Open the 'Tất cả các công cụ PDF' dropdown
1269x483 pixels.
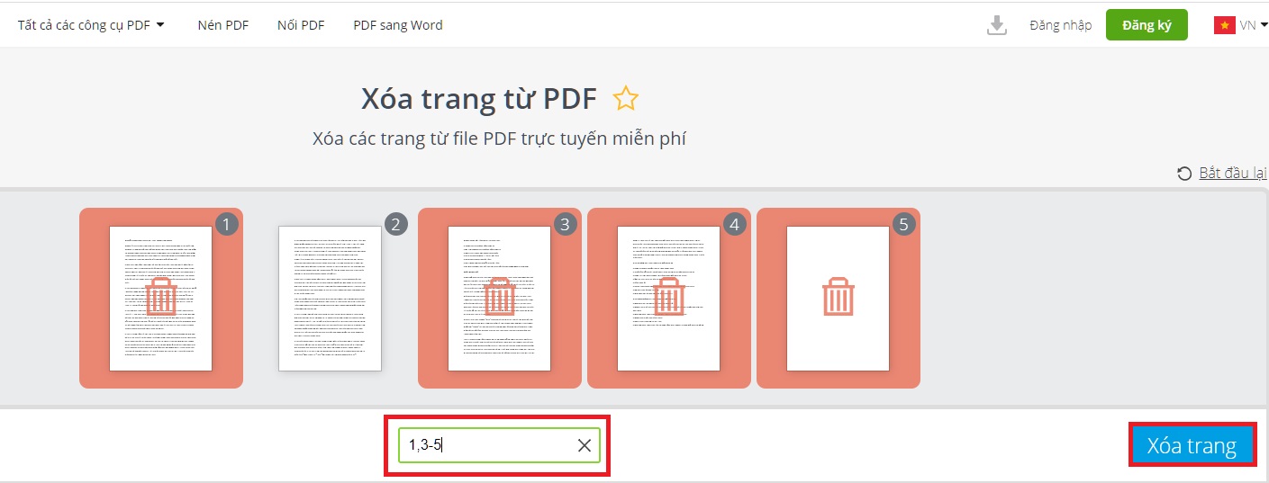point(91,24)
